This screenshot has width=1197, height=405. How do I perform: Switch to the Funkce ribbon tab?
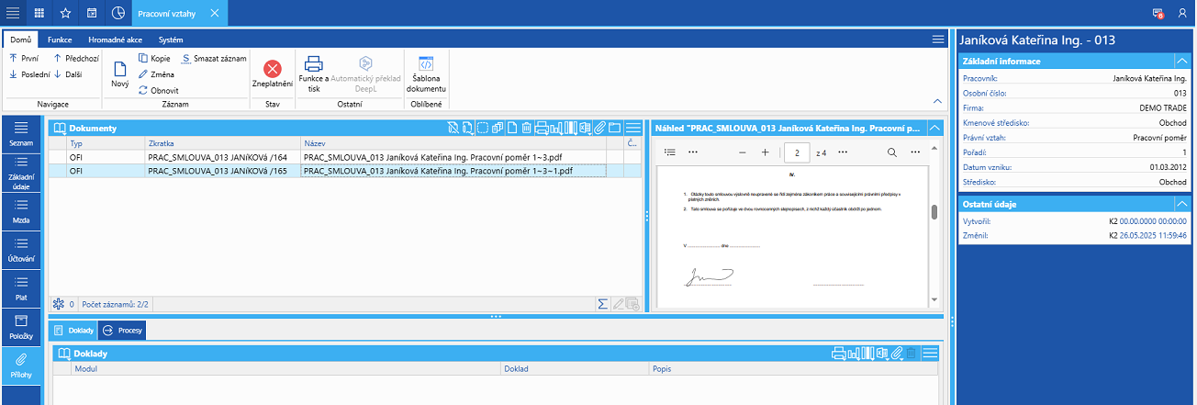pos(60,39)
